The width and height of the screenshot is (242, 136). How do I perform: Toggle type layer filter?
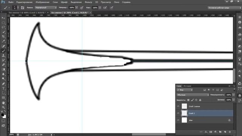(x=213, y=90)
